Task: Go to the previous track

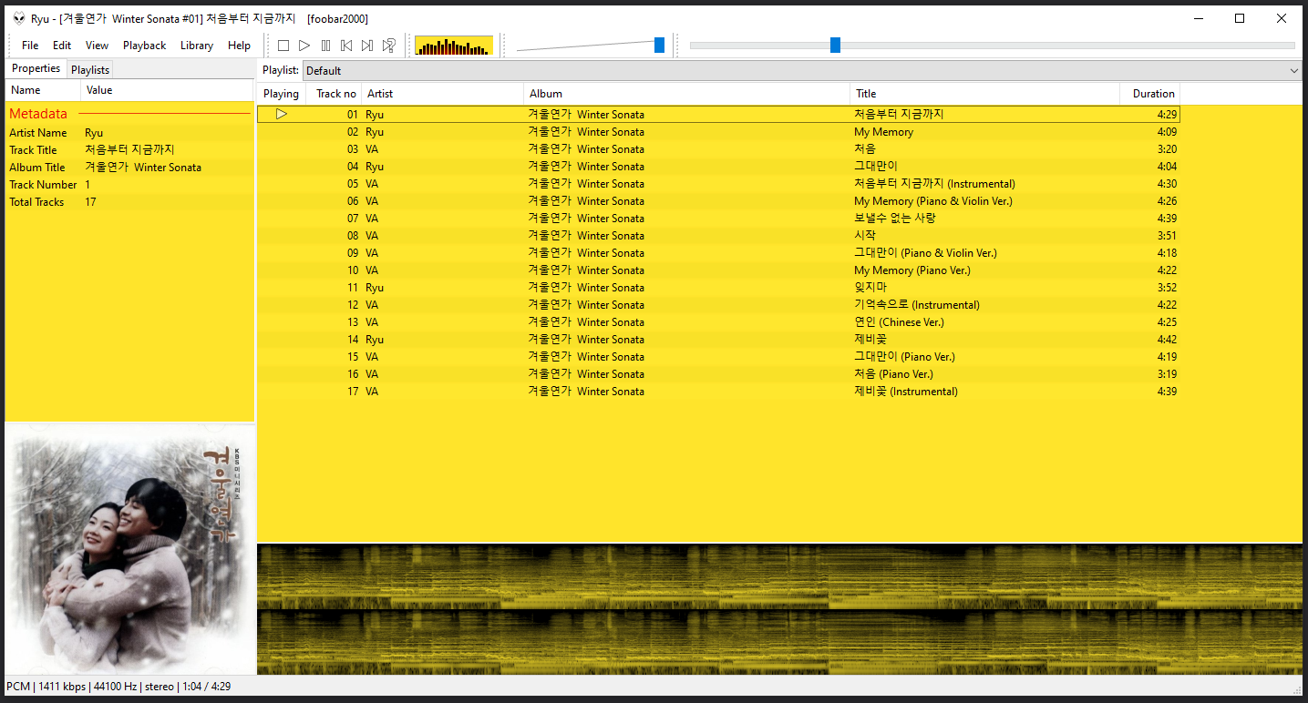Action: pos(346,46)
